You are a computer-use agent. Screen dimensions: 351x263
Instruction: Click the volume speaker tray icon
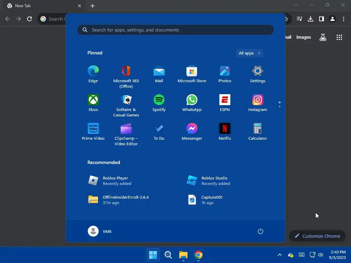click(320, 255)
